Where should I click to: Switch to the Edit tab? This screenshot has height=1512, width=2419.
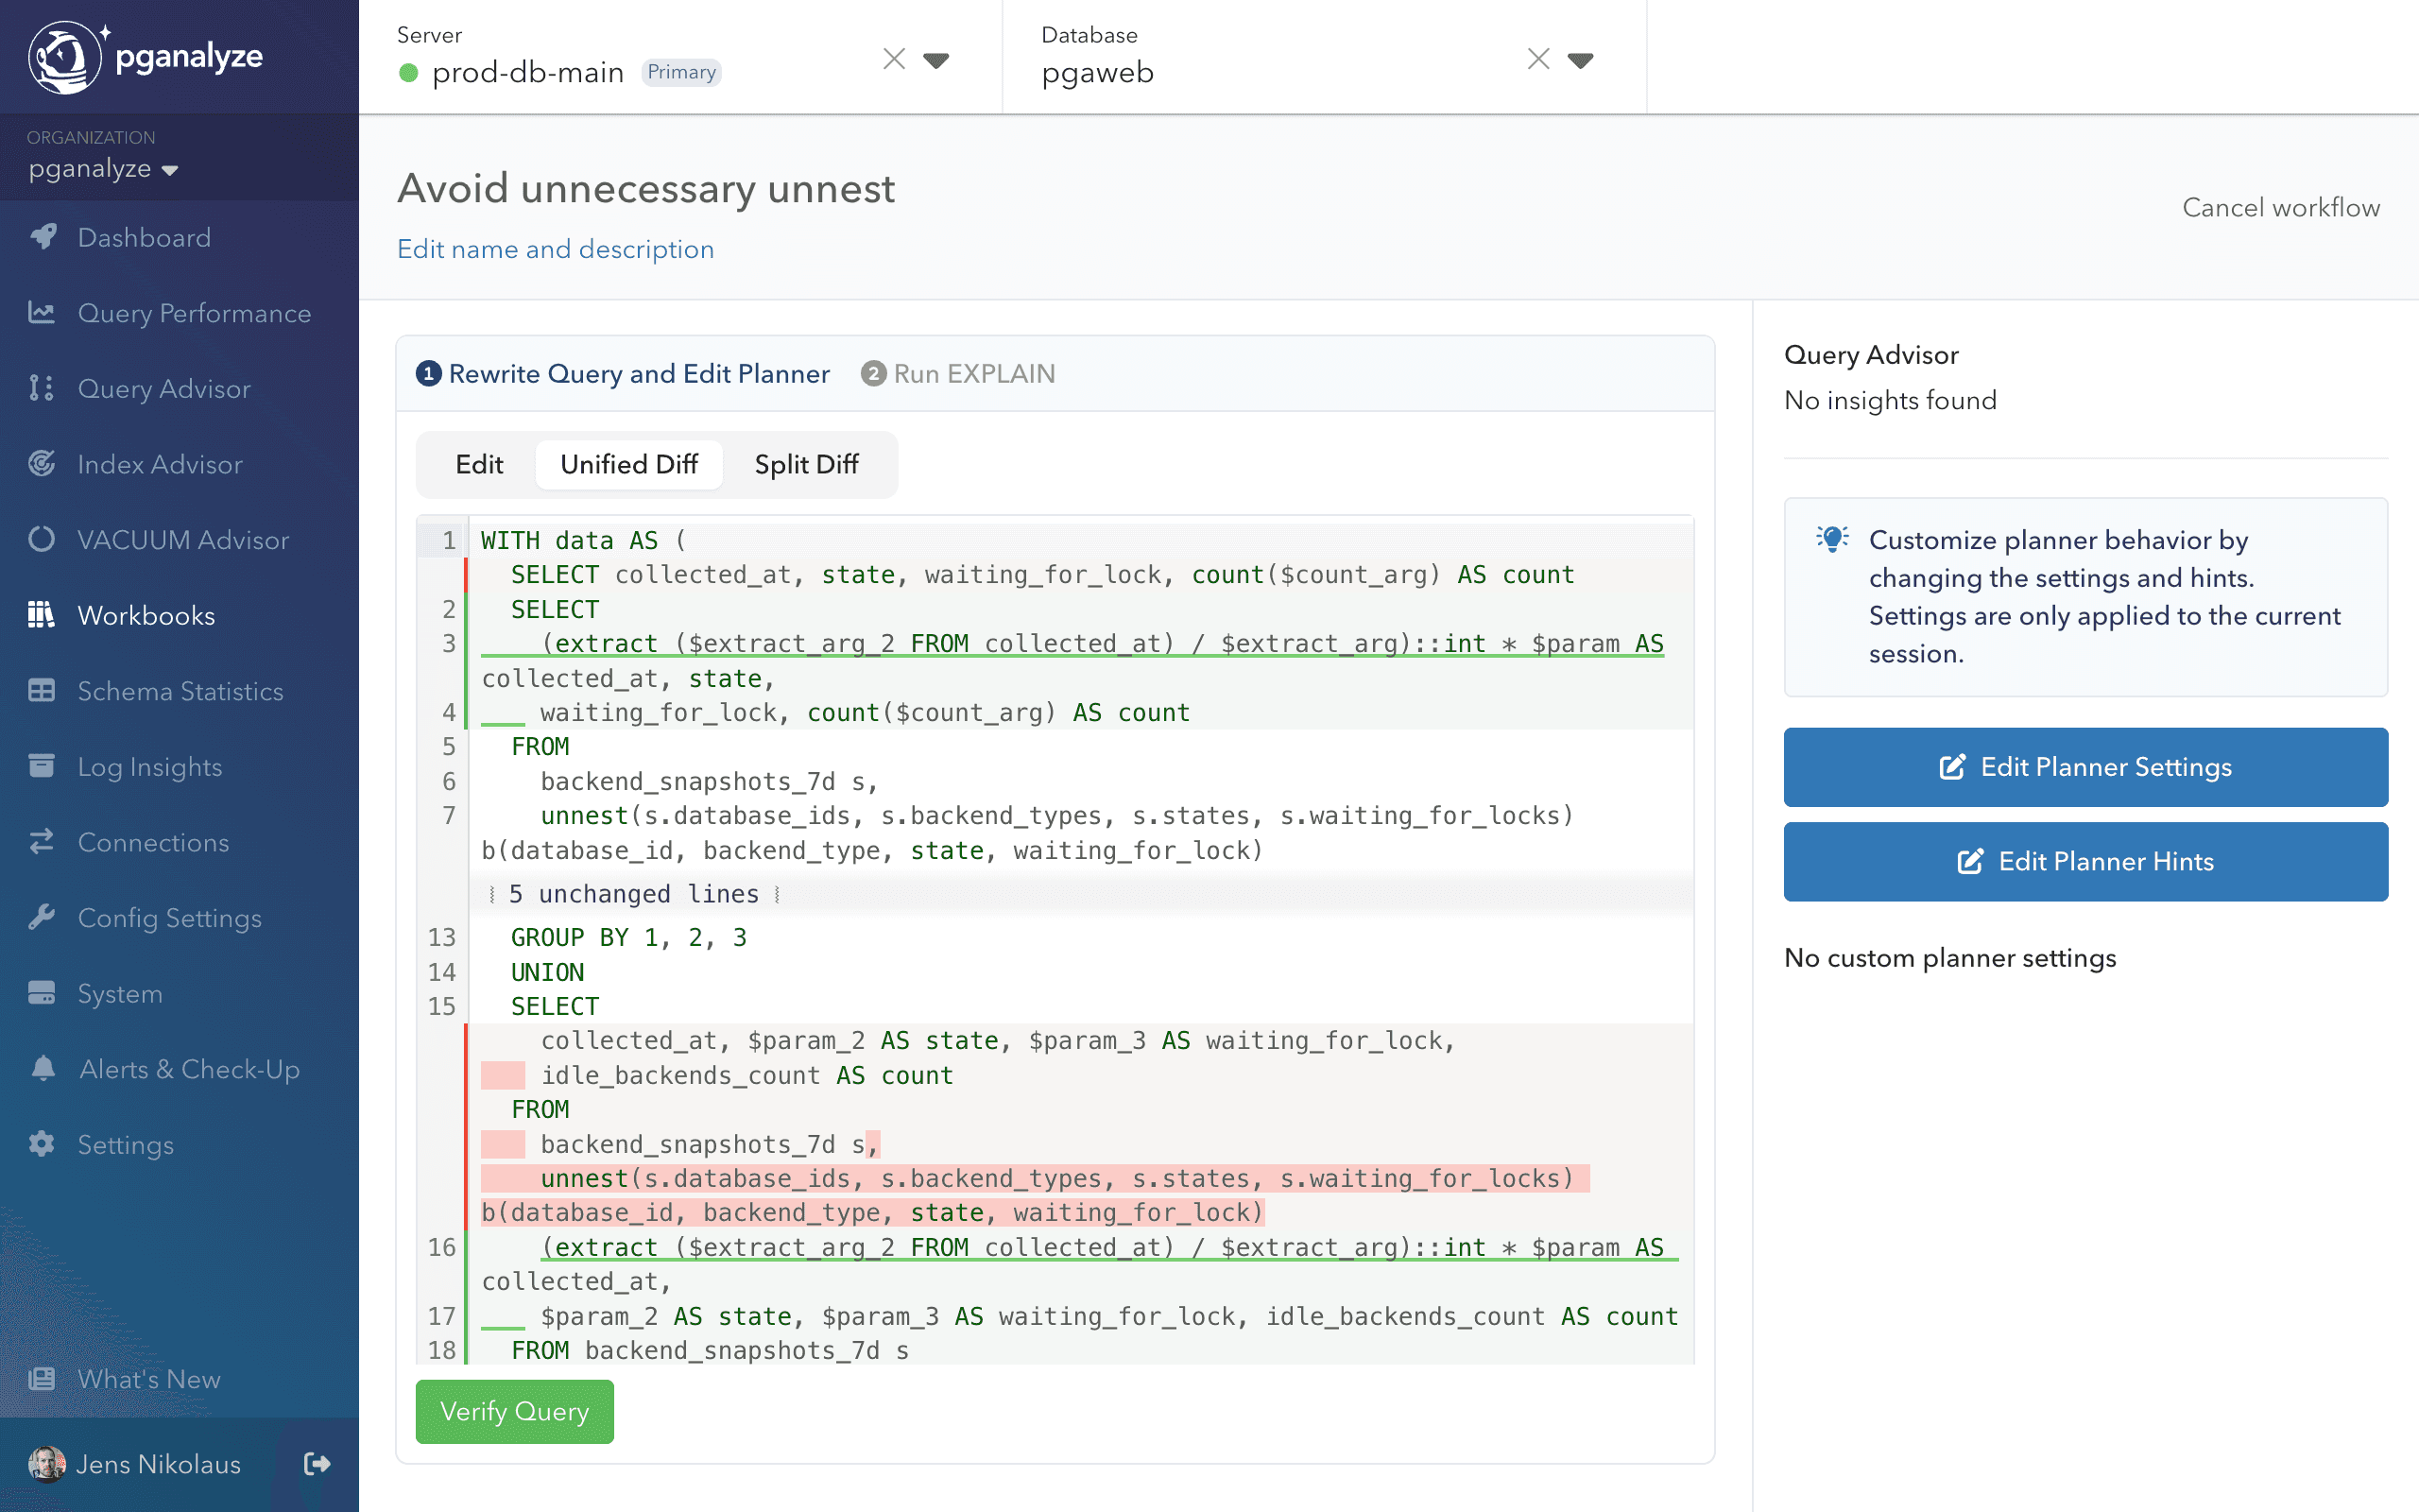[479, 464]
